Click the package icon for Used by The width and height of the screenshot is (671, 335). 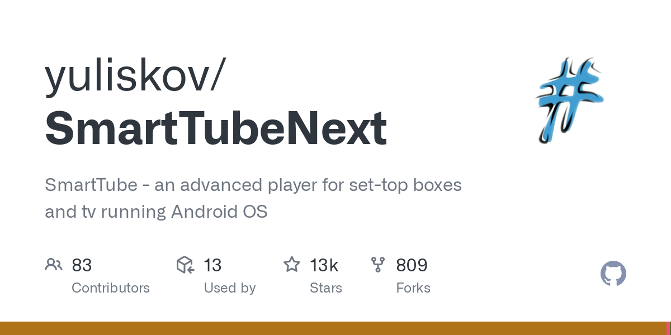[185, 264]
